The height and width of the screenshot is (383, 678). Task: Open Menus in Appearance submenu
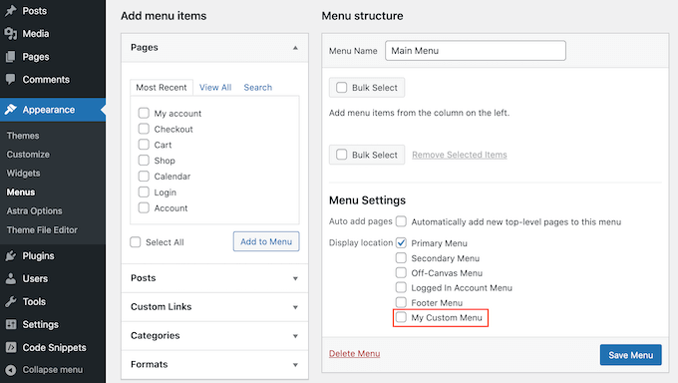click(21, 192)
